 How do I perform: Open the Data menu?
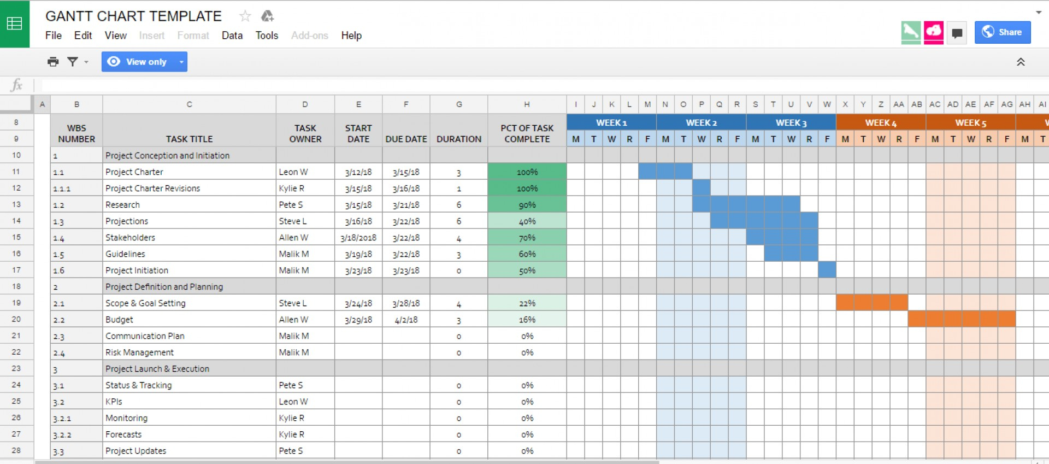coord(232,36)
